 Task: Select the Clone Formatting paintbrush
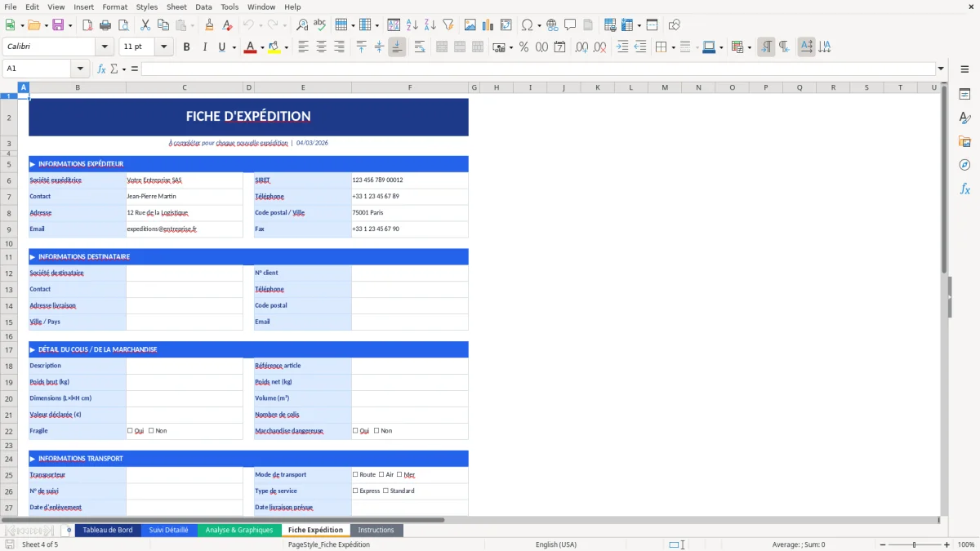(209, 25)
